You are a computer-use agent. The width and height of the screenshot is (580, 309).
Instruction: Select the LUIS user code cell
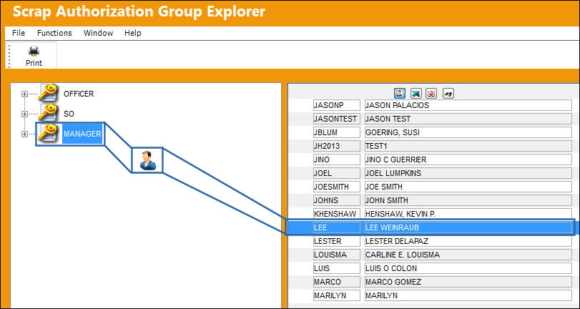337,268
